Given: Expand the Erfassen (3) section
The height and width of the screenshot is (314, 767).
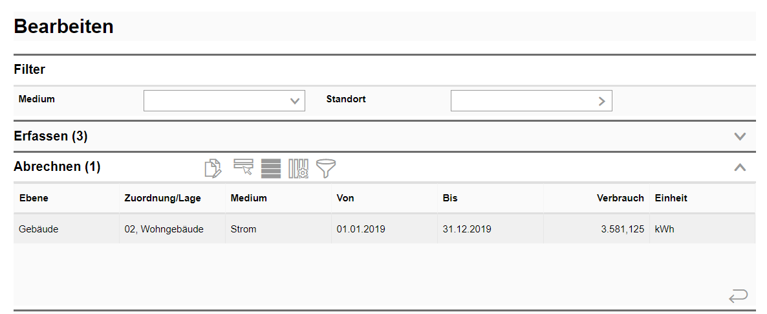Looking at the screenshot, I should click(x=740, y=136).
